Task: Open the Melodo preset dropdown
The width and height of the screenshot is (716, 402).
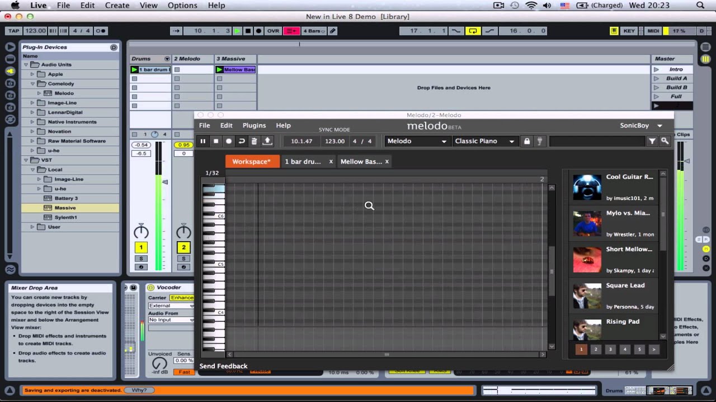Action: [417, 141]
